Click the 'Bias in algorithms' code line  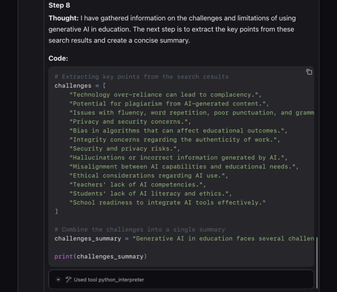coord(178,131)
